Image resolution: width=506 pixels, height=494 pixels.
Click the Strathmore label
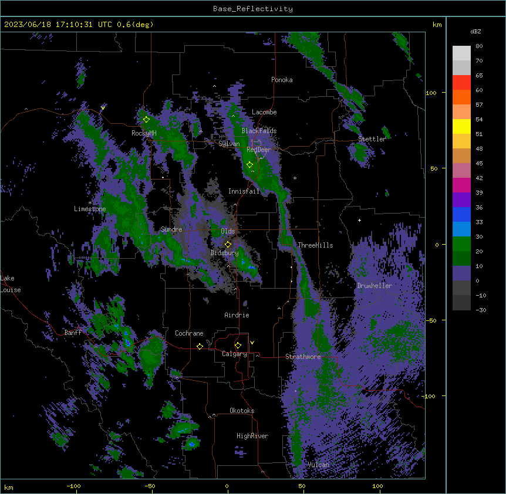303,357
